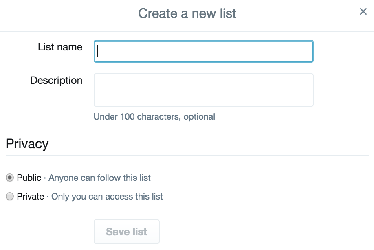Click the "List name" field label

tap(60, 47)
